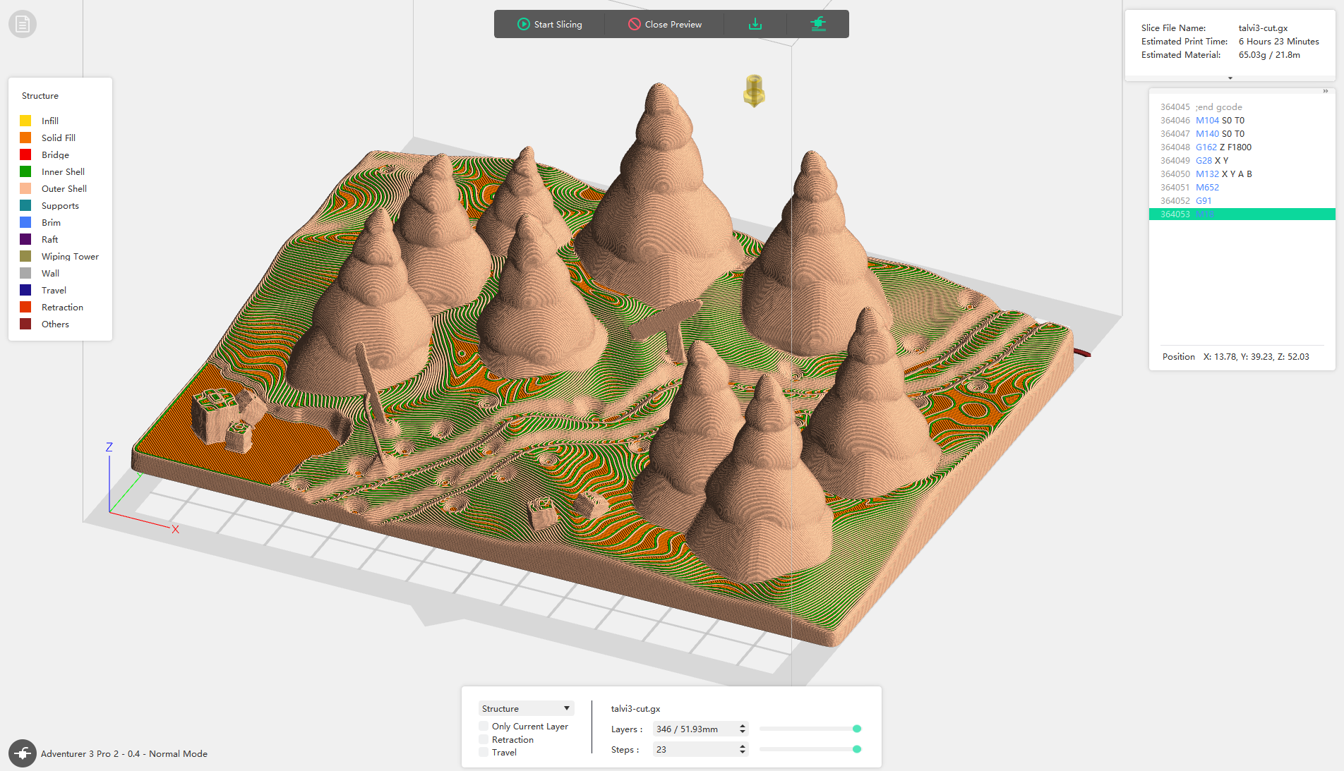The image size is (1344, 771).
Task: Click the extruder nozzle marker in the viewport
Action: pos(754,91)
